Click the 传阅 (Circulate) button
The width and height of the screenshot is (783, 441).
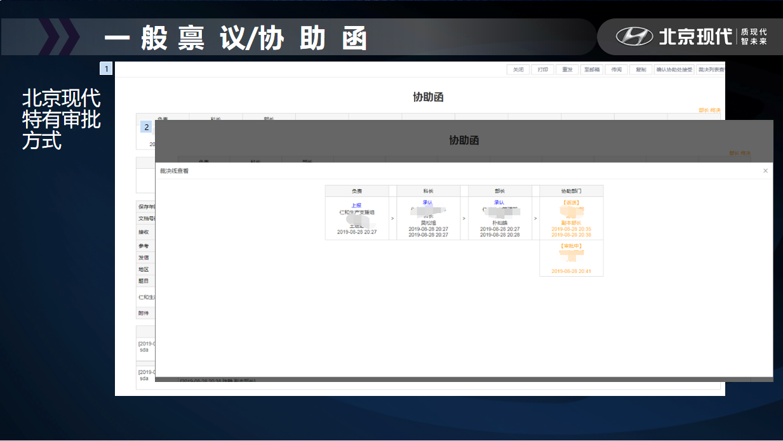(x=616, y=70)
